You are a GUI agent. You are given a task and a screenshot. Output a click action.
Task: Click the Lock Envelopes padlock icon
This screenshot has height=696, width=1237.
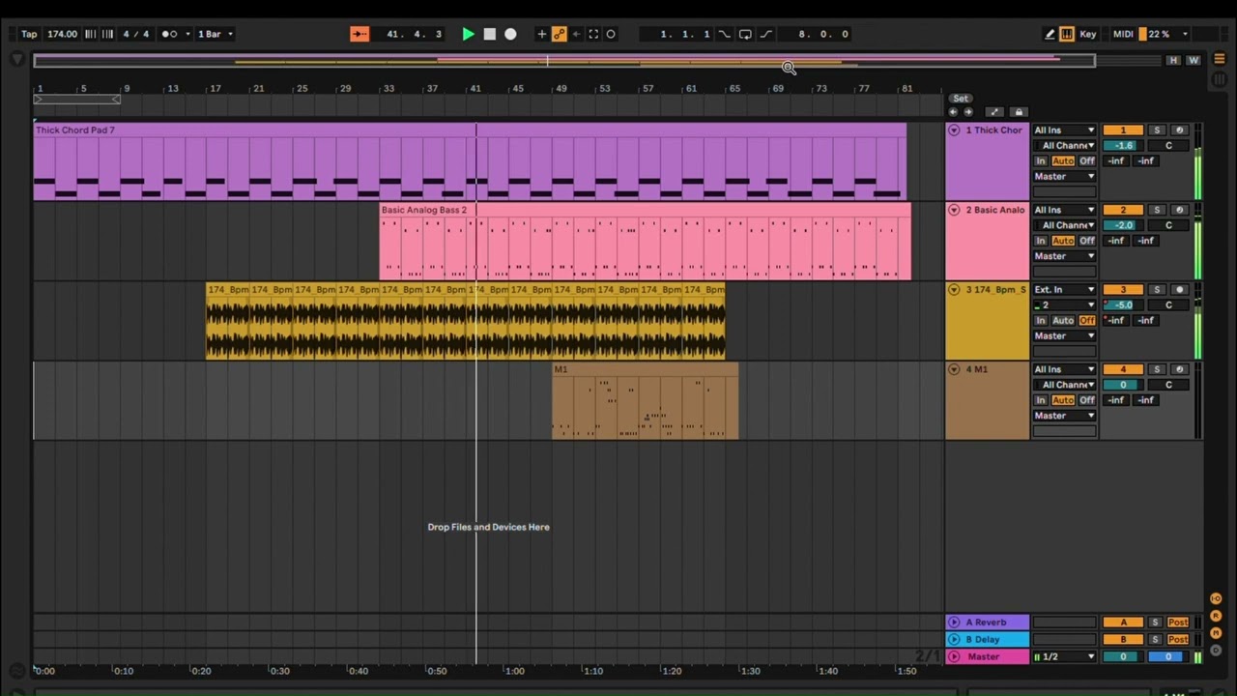[x=1019, y=112]
